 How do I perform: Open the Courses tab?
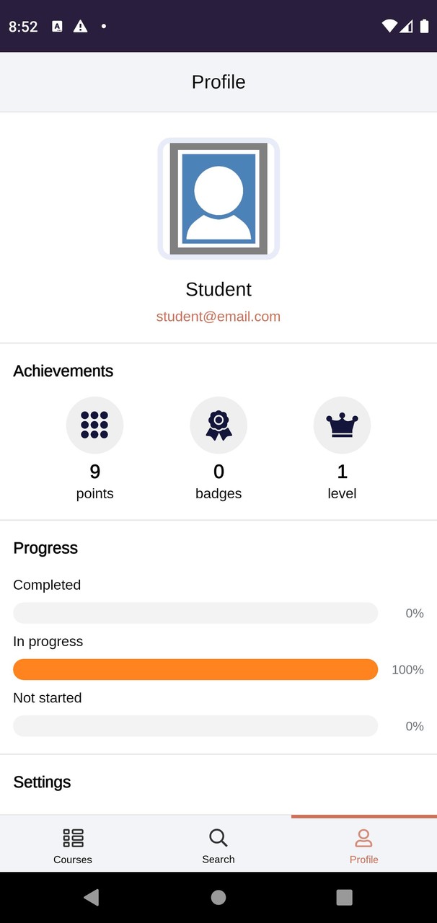73,845
